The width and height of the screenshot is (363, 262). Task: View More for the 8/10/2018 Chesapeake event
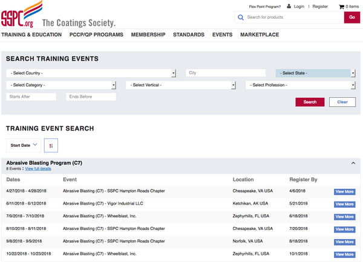tap(344, 229)
